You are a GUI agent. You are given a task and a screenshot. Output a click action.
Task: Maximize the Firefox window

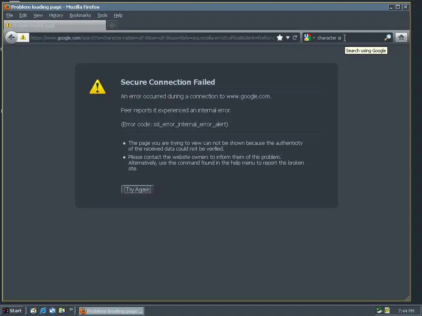[x=398, y=7]
